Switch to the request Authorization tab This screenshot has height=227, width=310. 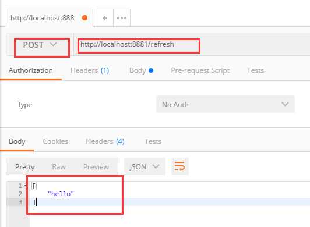pyautogui.click(x=31, y=70)
